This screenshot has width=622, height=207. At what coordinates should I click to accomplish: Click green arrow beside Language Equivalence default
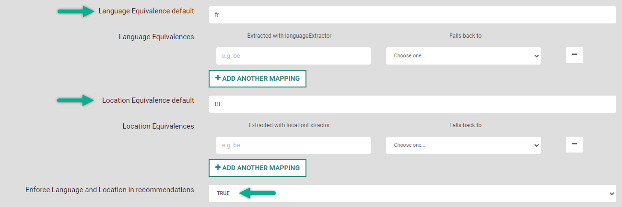click(77, 11)
